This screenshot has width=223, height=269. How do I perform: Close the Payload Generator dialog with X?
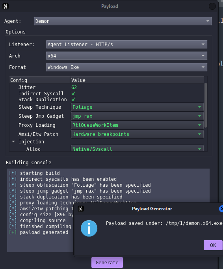[221, 209]
